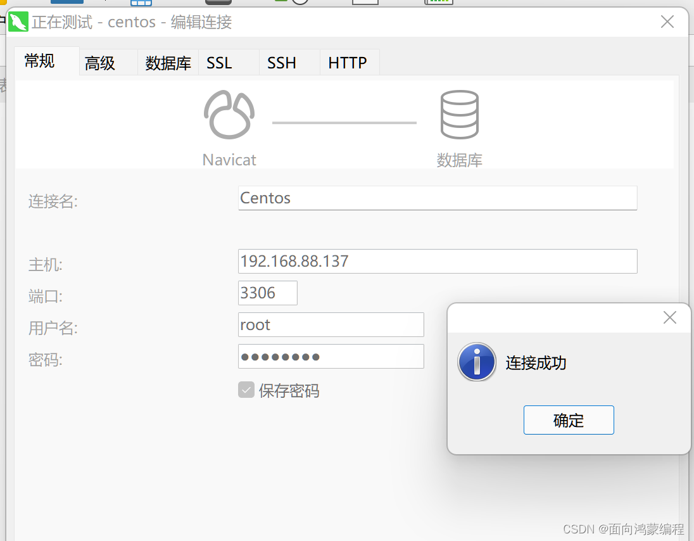
Task: Click the green Navicat title bar icon
Action: [x=18, y=22]
